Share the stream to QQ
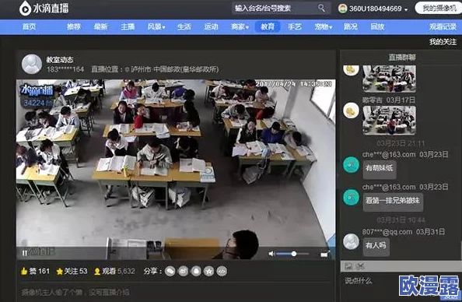 pyautogui.click(x=196, y=271)
